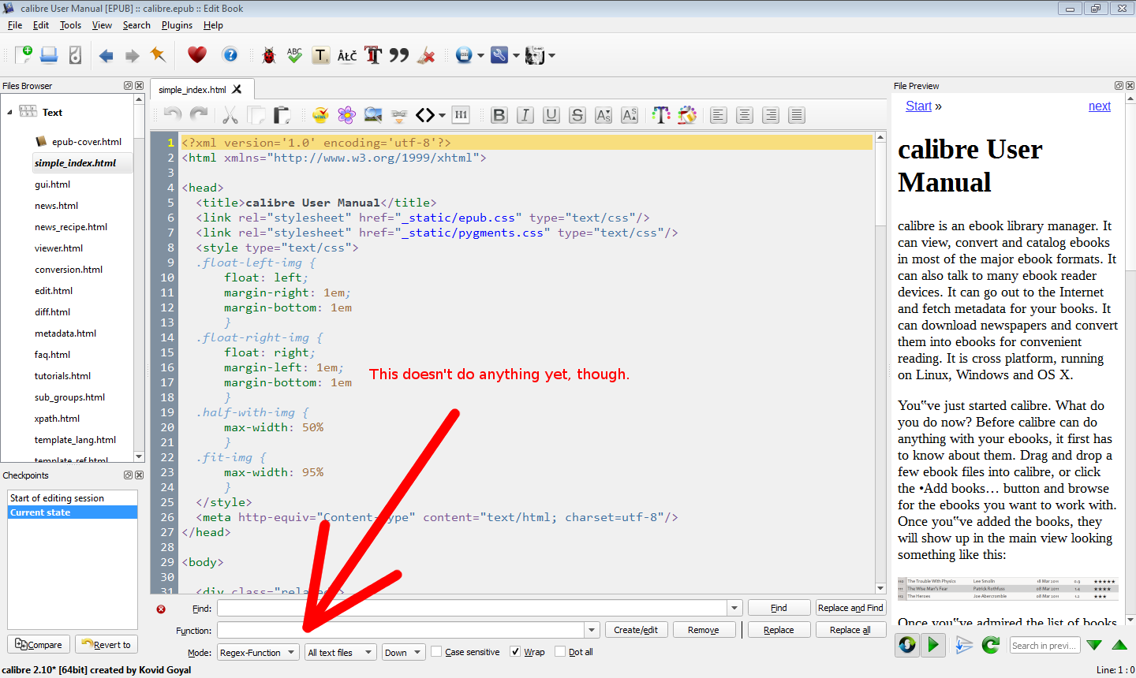Viewport: 1136px width, 678px height.
Task: Click the red heart donate icon
Action: click(197, 54)
